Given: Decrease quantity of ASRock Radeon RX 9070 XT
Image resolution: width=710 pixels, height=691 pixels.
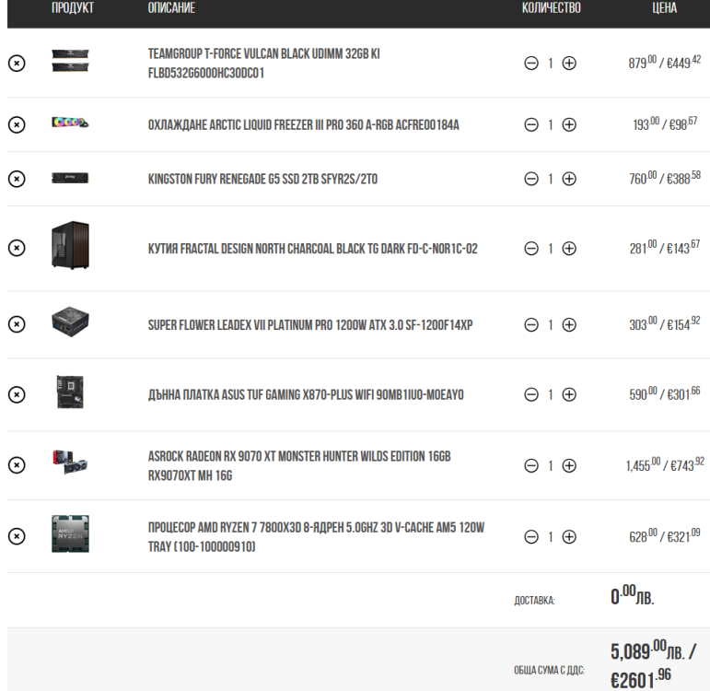Looking at the screenshot, I should pyautogui.click(x=531, y=465).
